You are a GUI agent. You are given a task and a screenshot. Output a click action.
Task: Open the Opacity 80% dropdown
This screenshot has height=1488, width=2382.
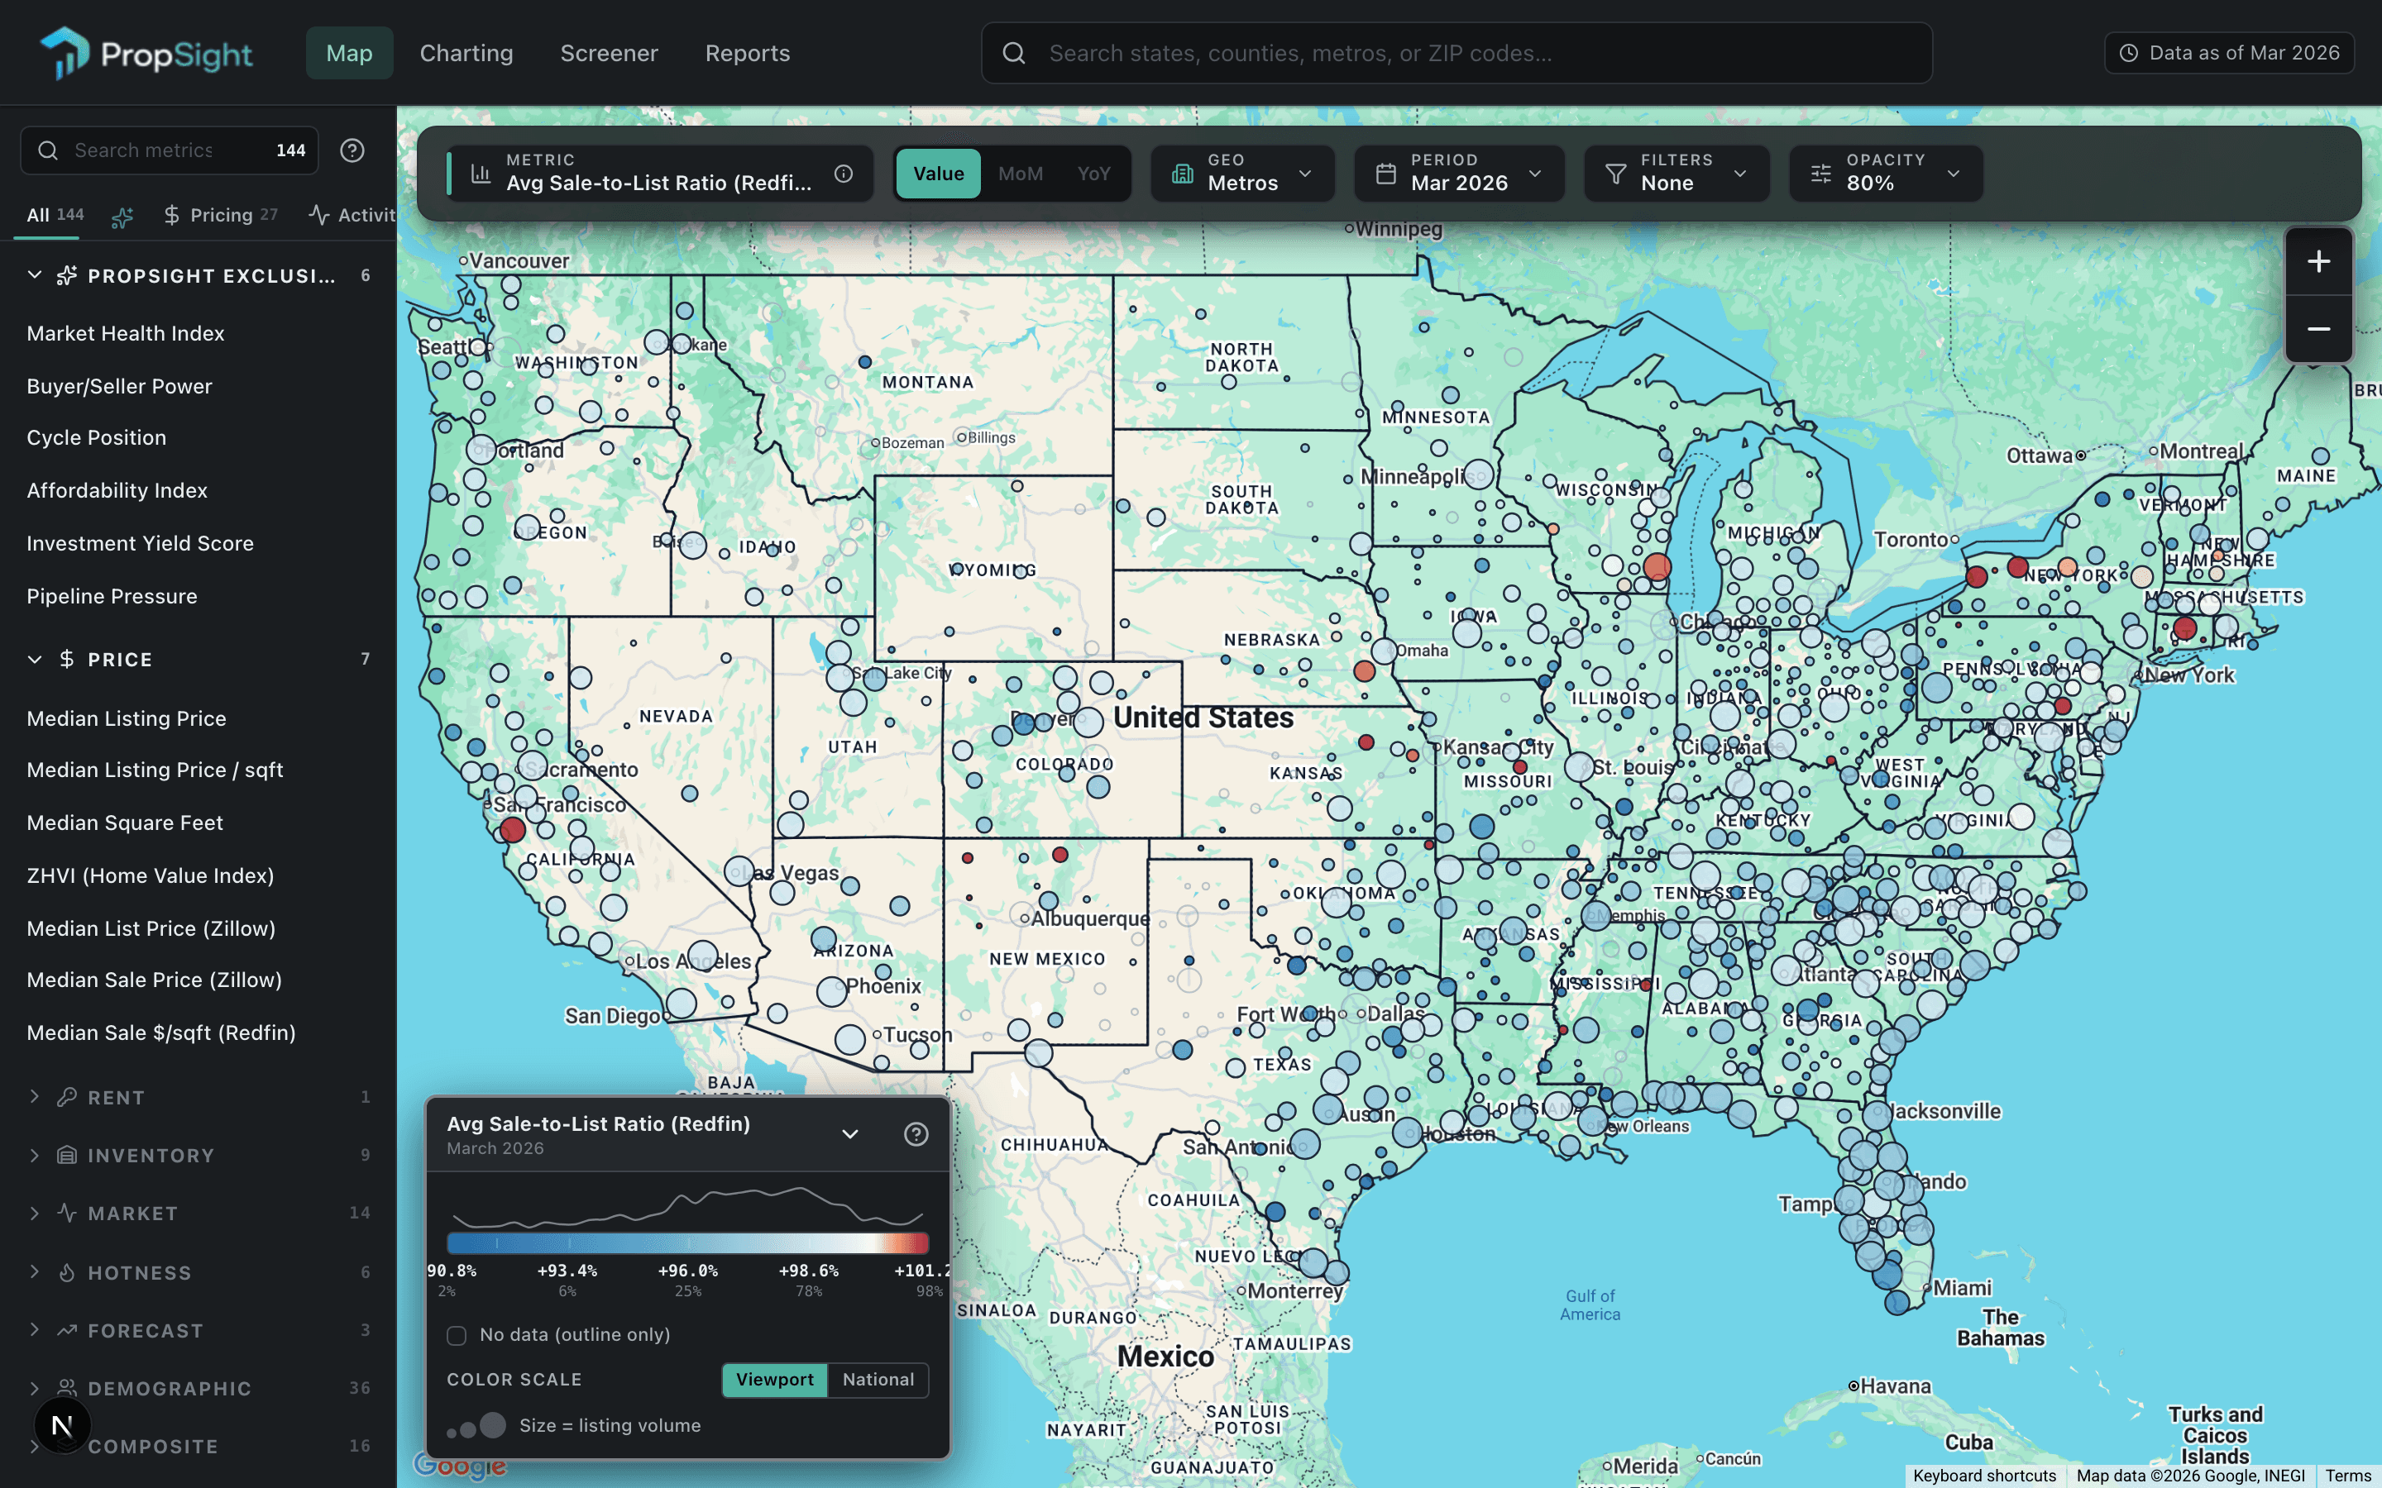coord(1885,174)
